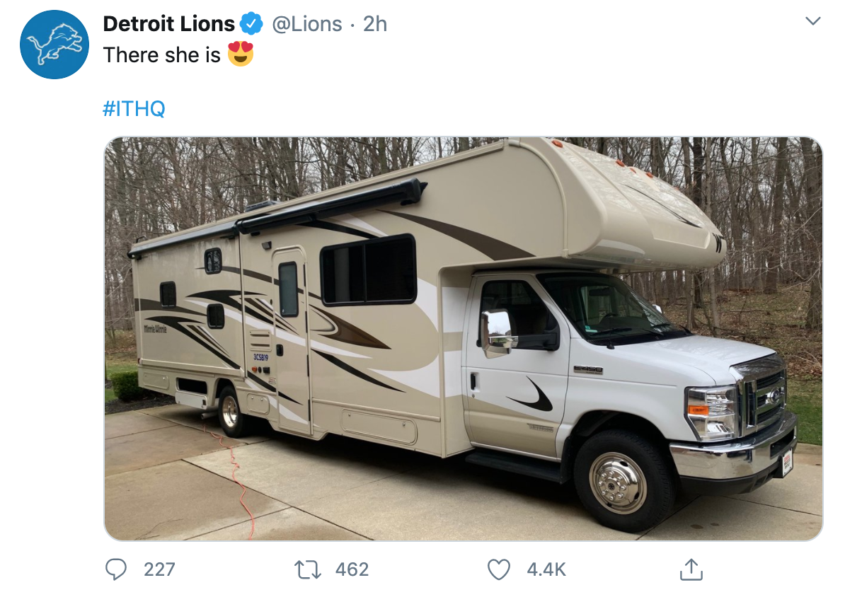Click the RV cab door in photo
This screenshot has width=845, height=597.
click(516, 366)
